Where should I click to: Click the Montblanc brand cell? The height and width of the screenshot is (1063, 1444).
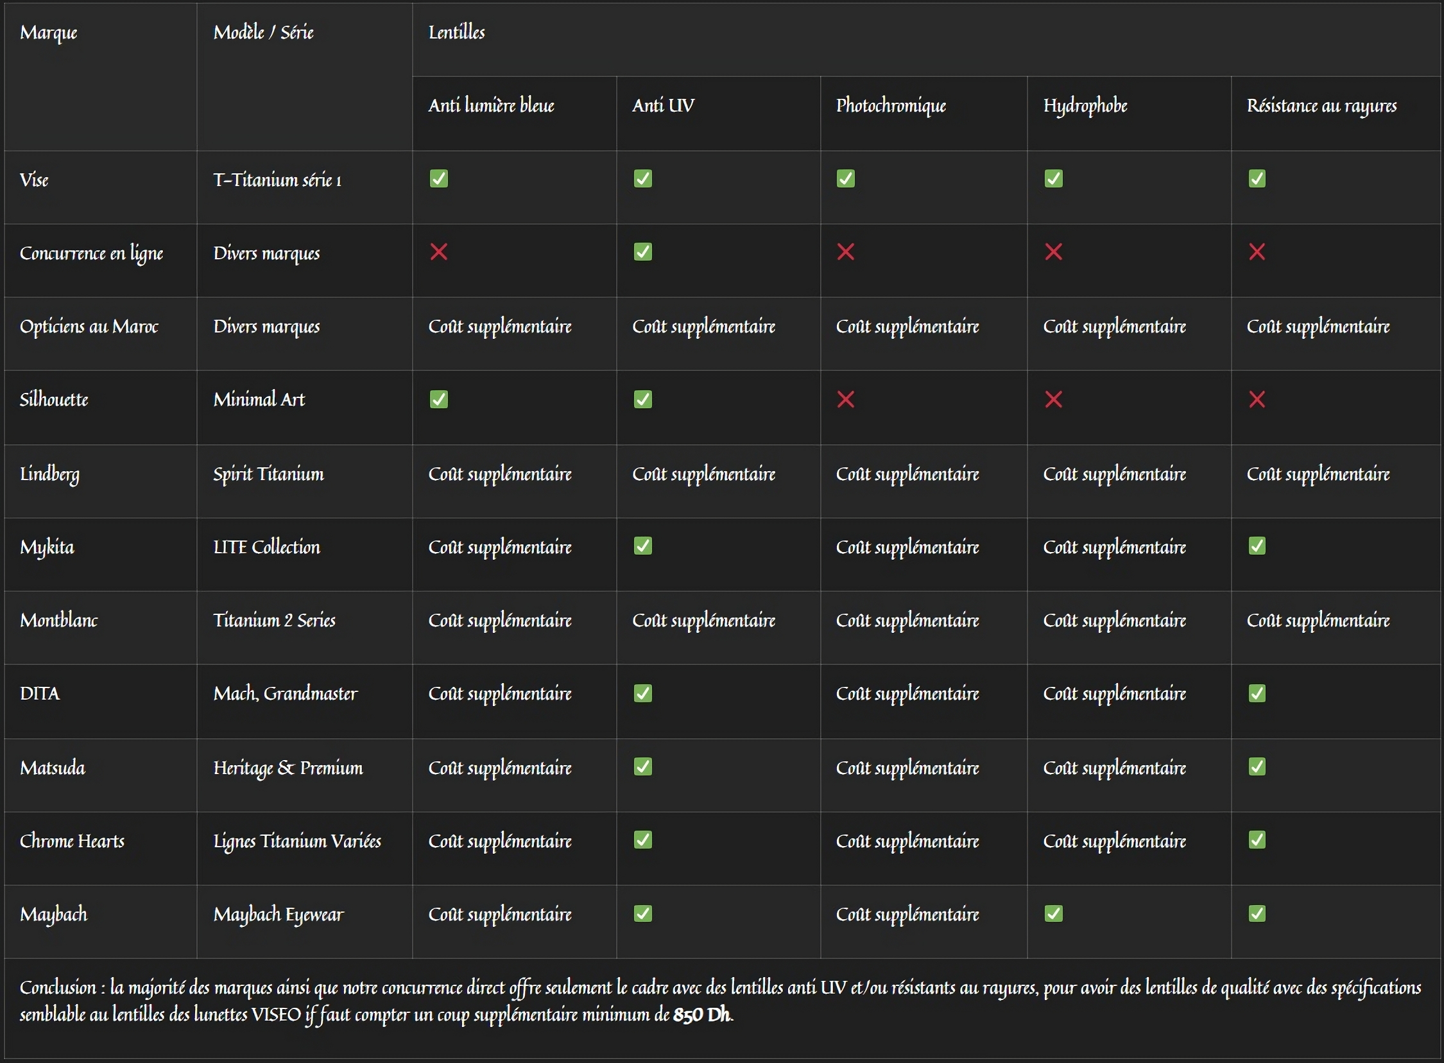pos(100,628)
